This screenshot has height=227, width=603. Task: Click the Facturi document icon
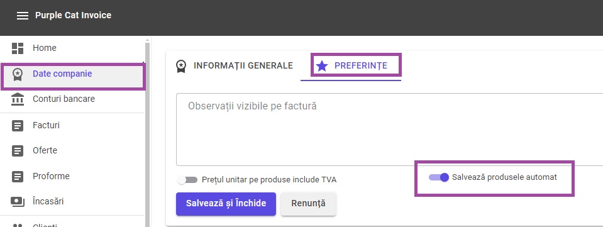click(18, 125)
